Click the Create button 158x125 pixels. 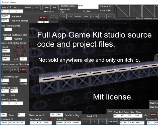tap(78, 17)
